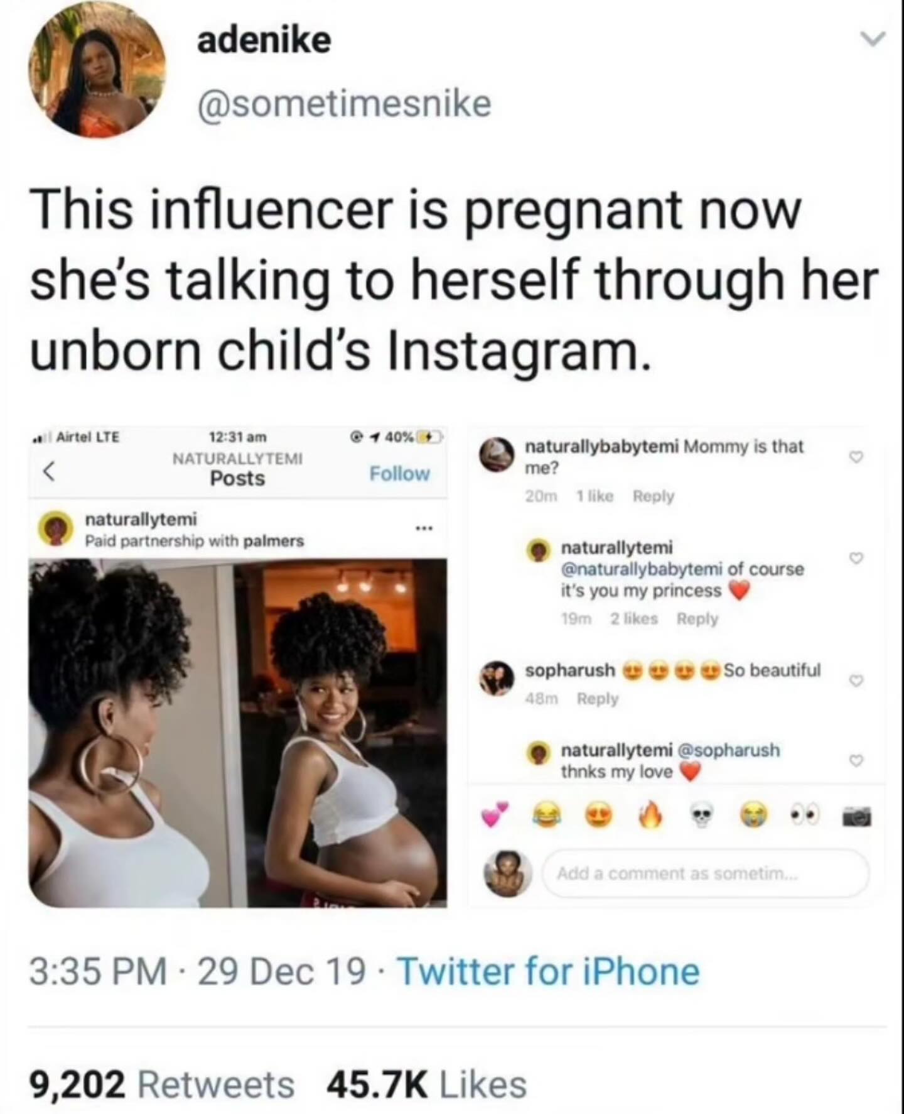Open the post's three-dot more menu
Screen dimensions: 904x1114
click(x=425, y=528)
